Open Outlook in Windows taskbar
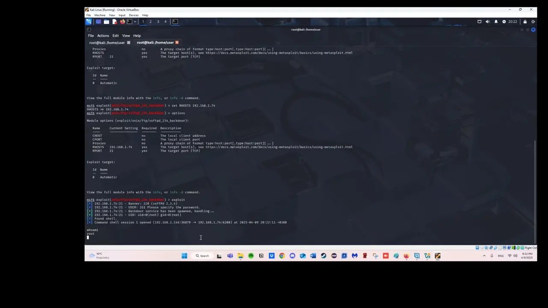 click(x=303, y=256)
